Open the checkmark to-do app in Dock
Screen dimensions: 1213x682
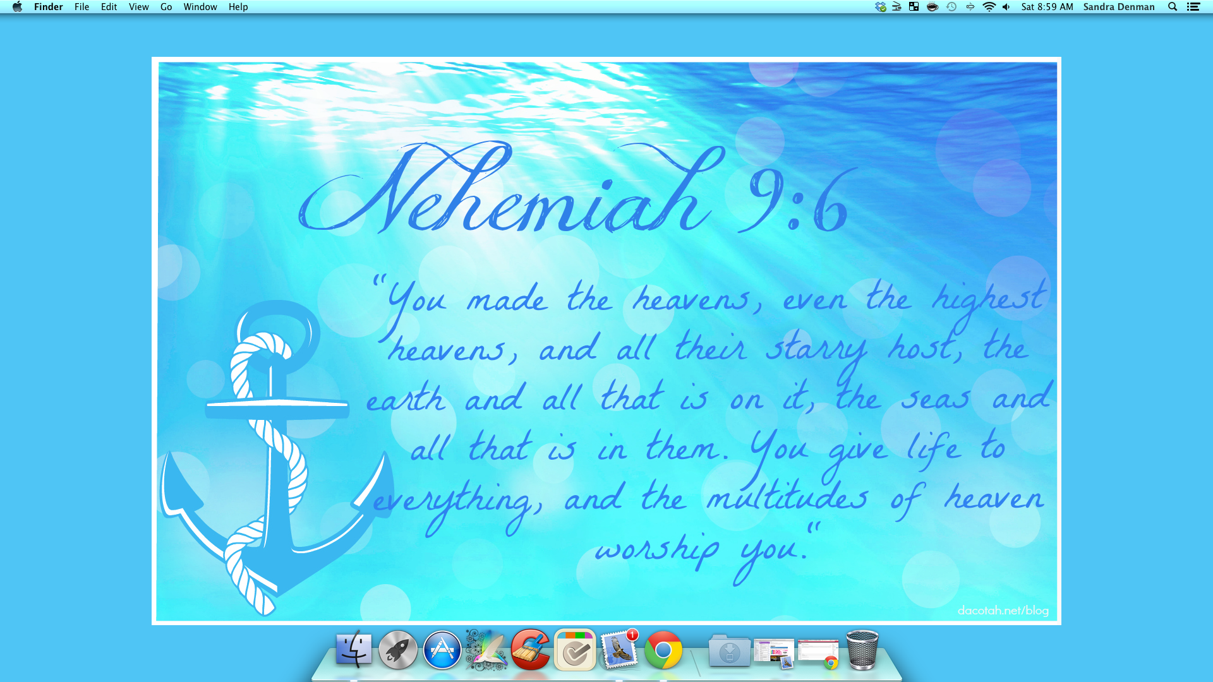click(x=575, y=650)
